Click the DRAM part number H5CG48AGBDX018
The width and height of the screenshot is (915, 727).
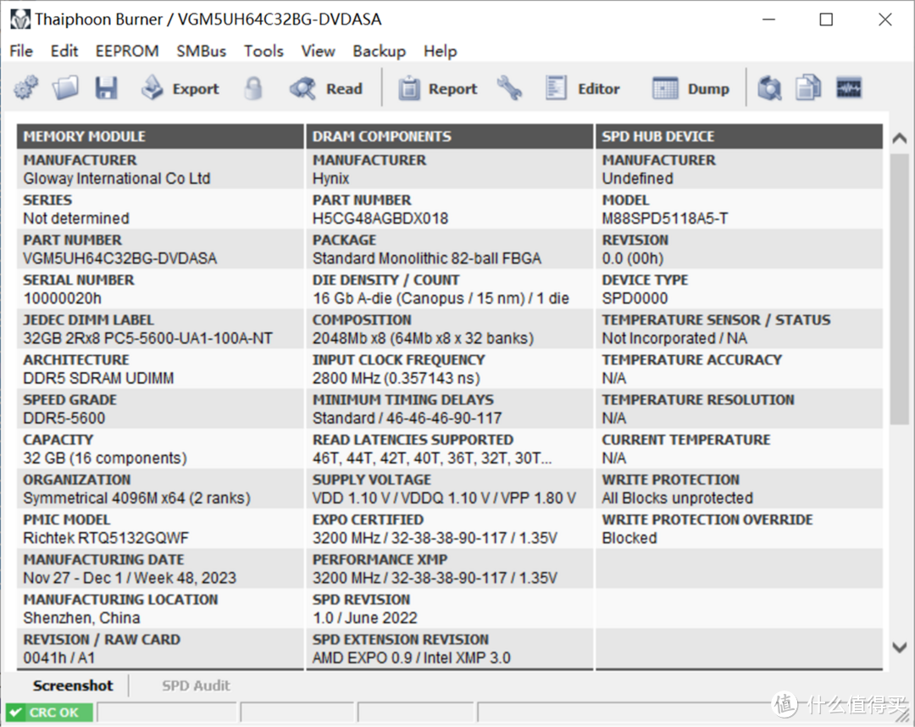[380, 219]
